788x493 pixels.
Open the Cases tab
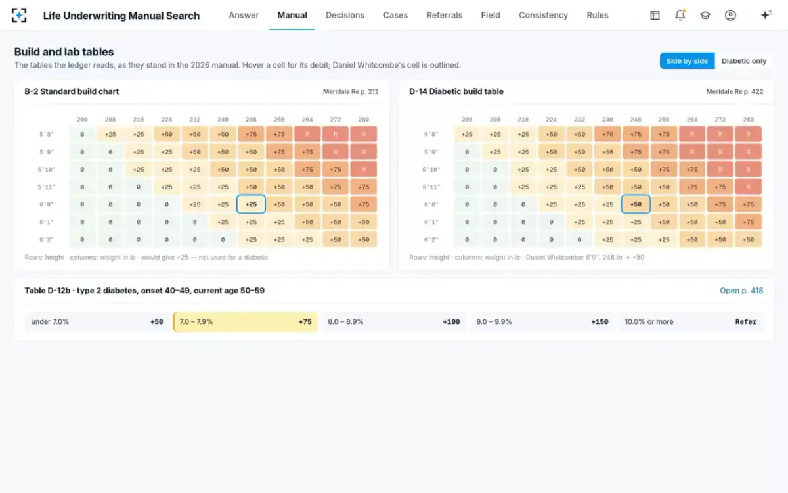(395, 15)
